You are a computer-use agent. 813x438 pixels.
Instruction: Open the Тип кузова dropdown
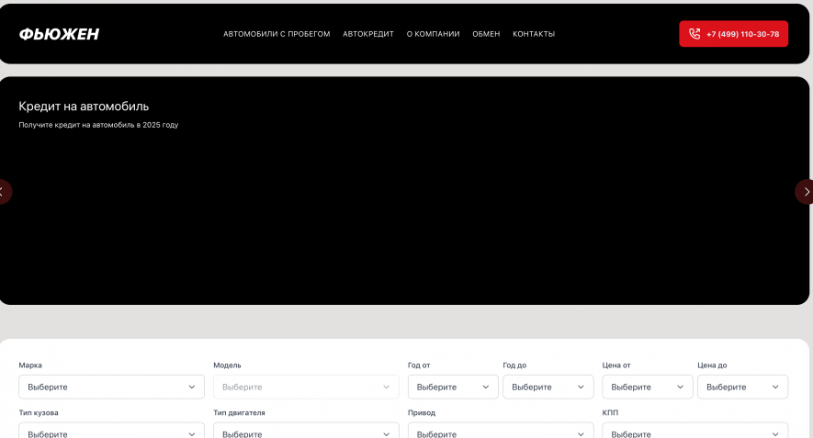tap(111, 432)
